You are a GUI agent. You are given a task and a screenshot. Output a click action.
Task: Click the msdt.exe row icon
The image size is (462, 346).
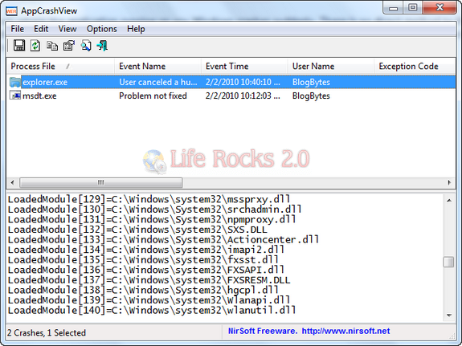[15, 95]
